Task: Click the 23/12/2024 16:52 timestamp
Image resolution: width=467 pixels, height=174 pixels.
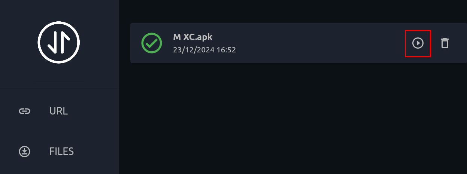Action: click(x=204, y=50)
